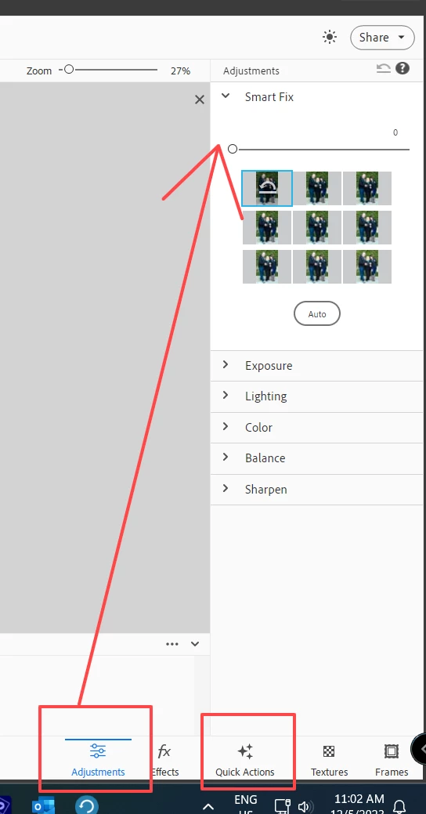Viewport: 426px width, 814px height.
Task: Open the help question mark icon
Action: coord(403,68)
